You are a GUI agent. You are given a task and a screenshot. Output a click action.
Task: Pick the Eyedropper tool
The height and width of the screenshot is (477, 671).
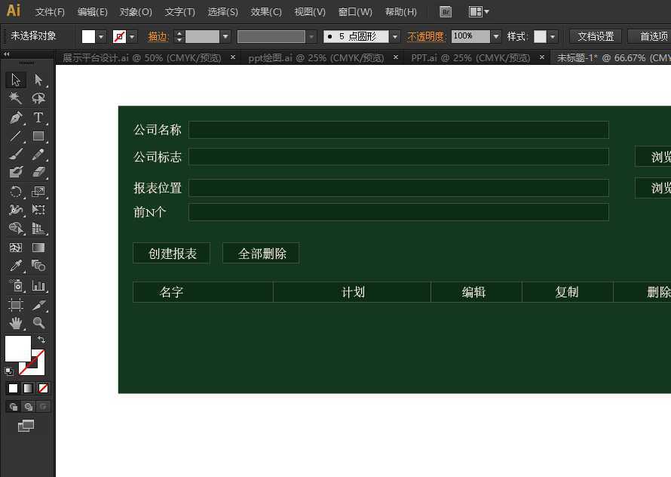pos(15,265)
